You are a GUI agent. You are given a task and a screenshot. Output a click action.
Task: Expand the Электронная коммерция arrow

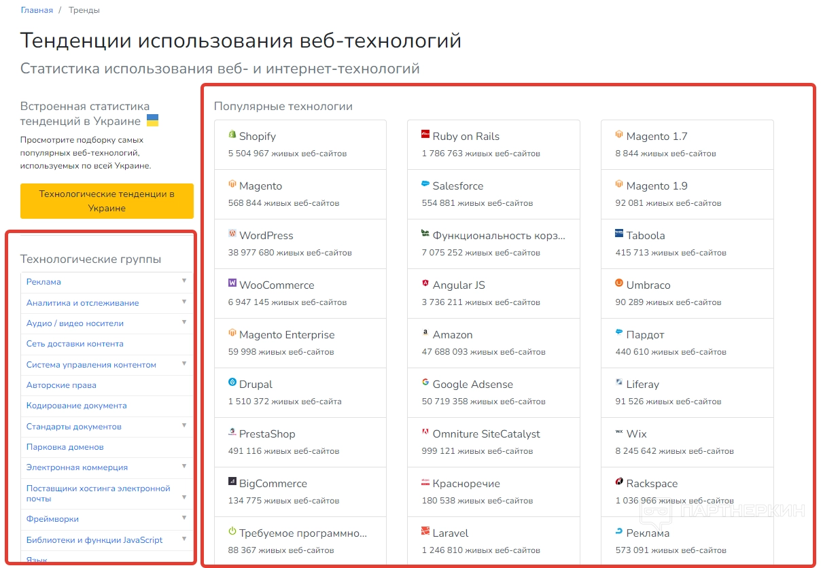[x=183, y=466]
